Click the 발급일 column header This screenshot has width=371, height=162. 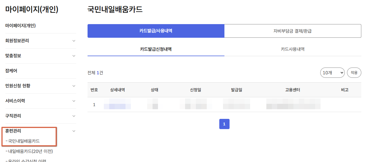237,90
